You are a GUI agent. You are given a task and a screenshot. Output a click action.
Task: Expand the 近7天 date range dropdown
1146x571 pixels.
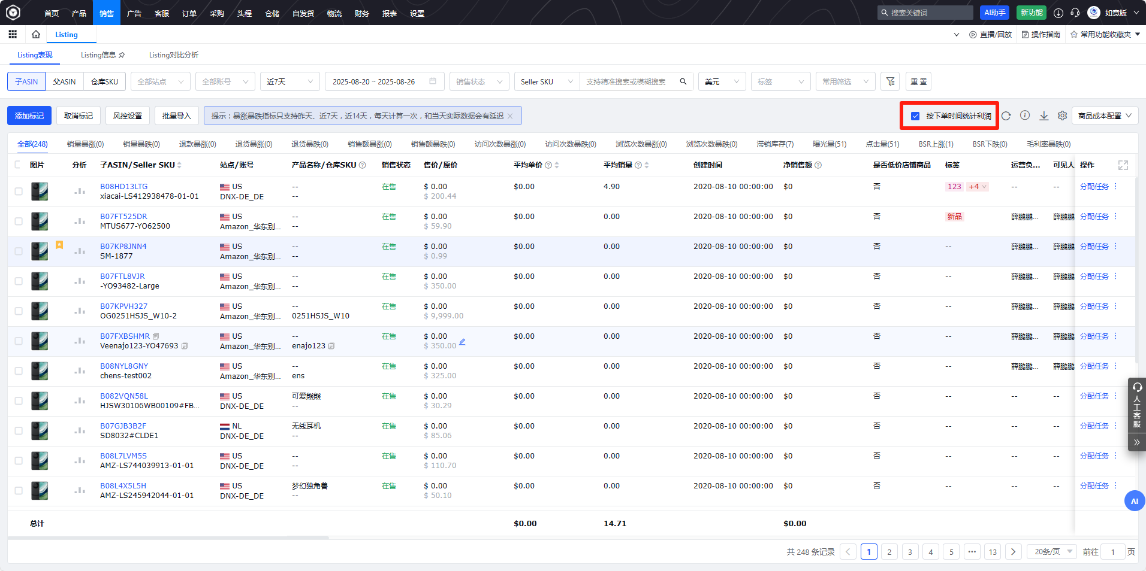coord(290,82)
